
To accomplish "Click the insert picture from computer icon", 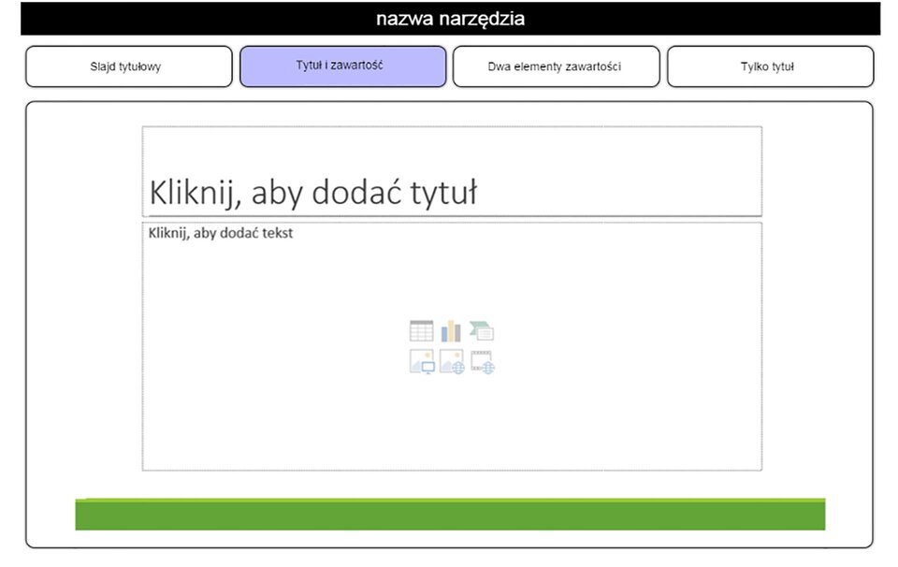I will (422, 362).
